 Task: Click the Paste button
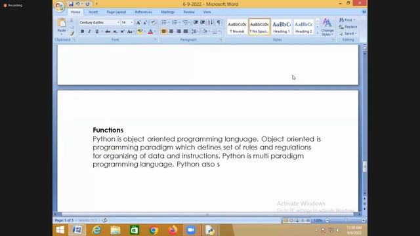tap(61, 26)
